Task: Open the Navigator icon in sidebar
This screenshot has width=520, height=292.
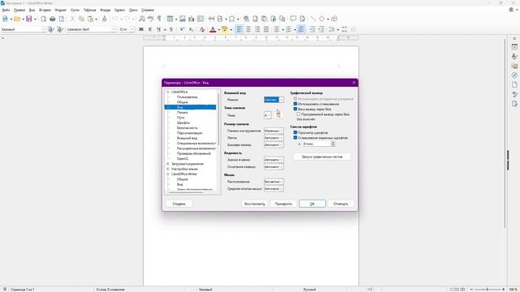Action: pyautogui.click(x=514, y=75)
